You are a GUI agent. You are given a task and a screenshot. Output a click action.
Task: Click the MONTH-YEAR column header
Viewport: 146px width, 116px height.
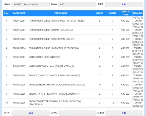pyautogui.click(x=126, y=13)
